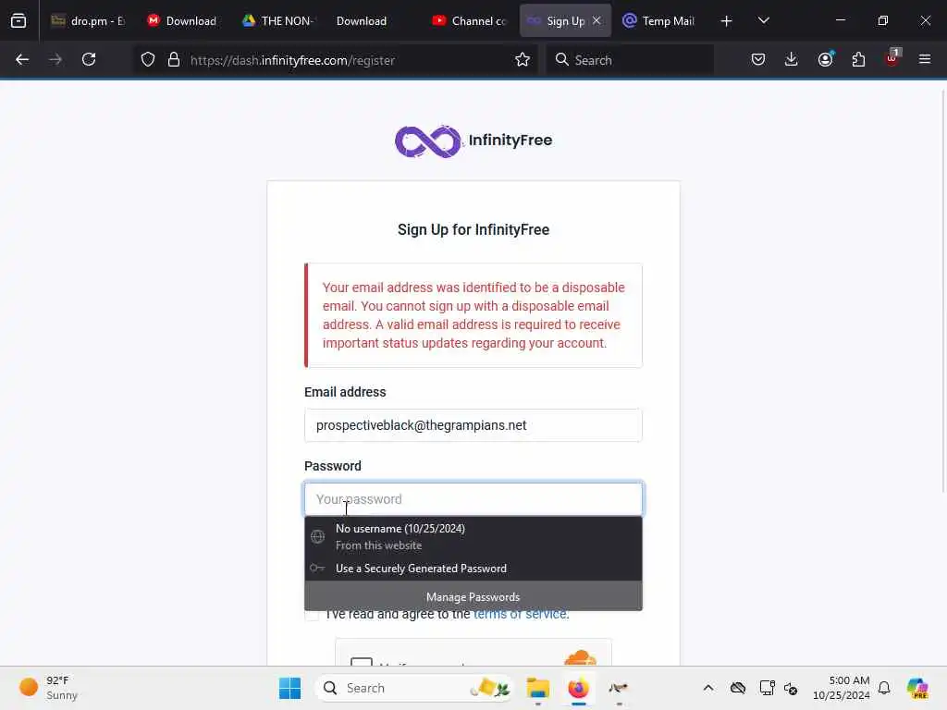Screen dimensions: 947x710
Task: Switch to the dro.pm tab
Action: (x=88, y=20)
